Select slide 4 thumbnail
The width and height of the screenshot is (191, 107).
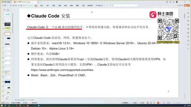pos(7,29)
